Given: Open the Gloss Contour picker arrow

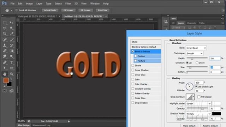Looking at the screenshot, I should click(194, 97).
